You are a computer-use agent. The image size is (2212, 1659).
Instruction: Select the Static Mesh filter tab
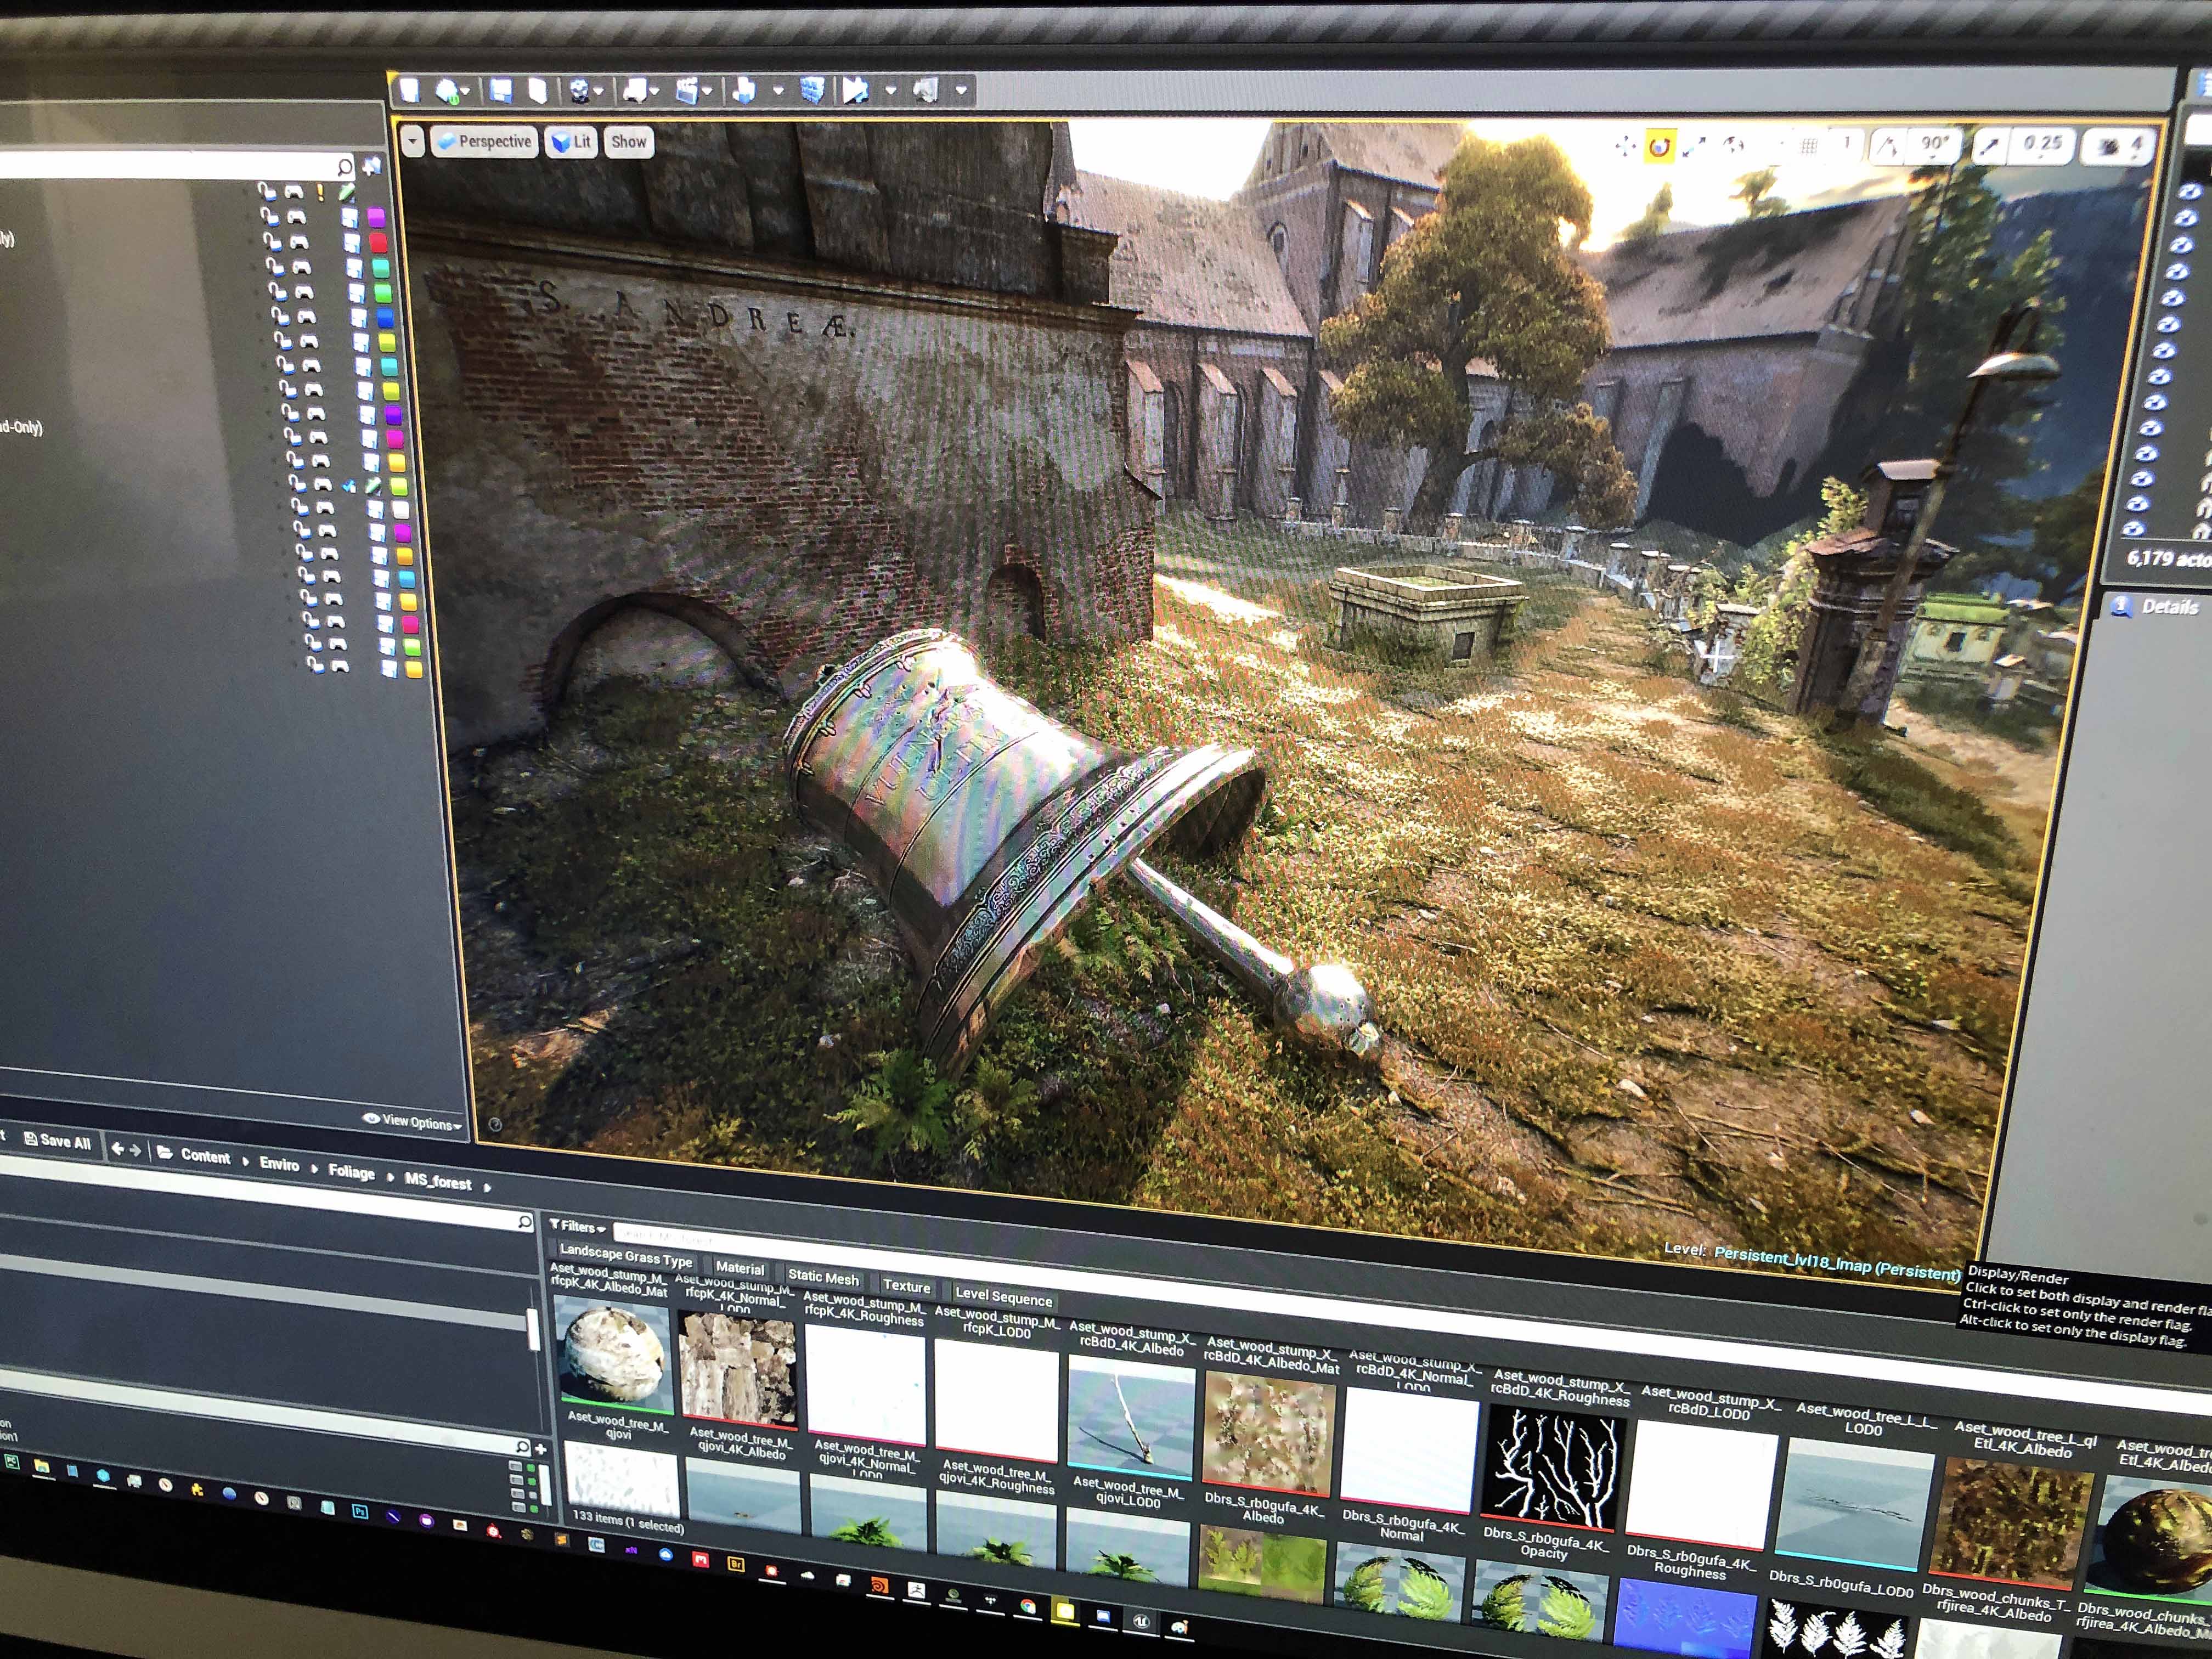823,1277
